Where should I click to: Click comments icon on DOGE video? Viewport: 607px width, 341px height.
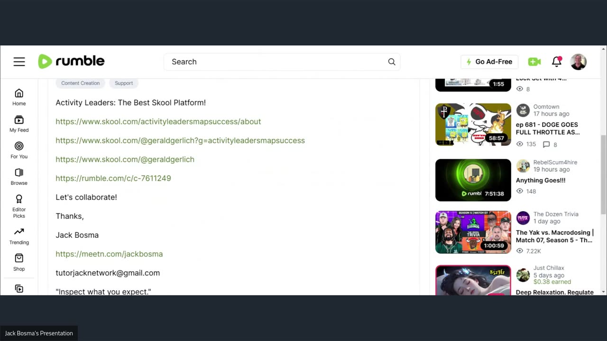pos(546,144)
